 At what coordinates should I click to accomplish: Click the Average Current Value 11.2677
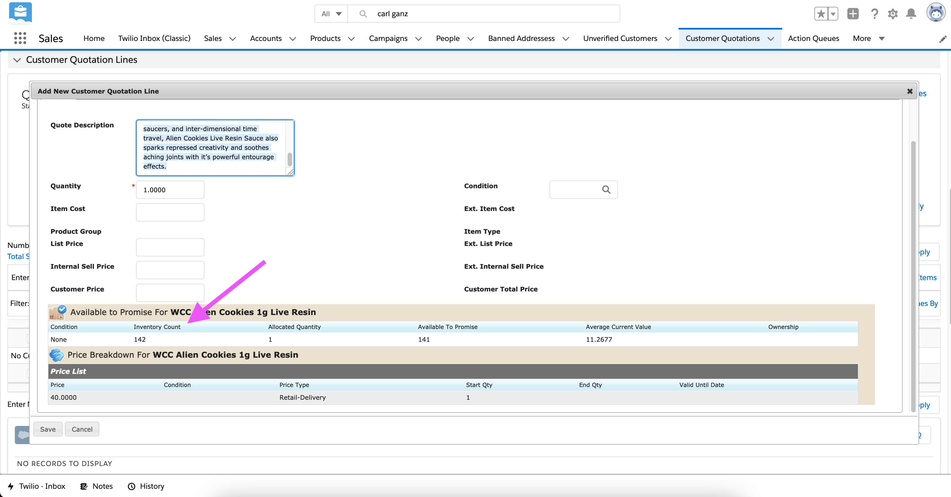click(599, 339)
